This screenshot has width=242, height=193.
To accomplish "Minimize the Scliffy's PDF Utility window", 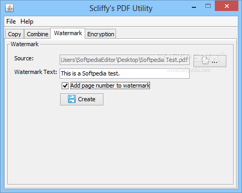I will (194, 7).
